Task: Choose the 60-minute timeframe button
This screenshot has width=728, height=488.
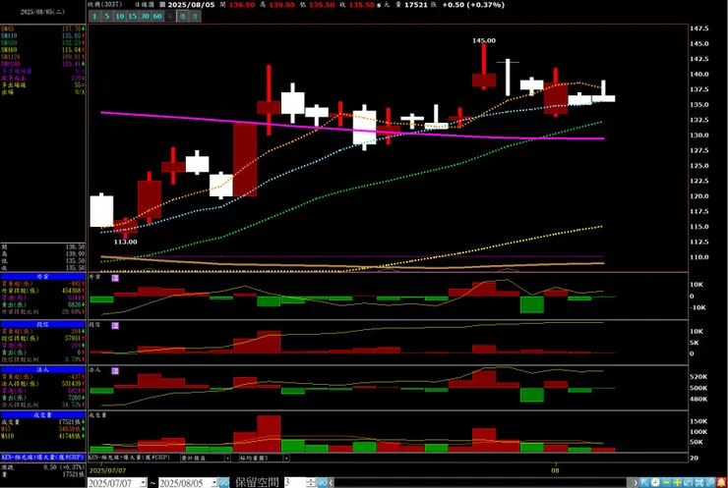Action: click(157, 17)
